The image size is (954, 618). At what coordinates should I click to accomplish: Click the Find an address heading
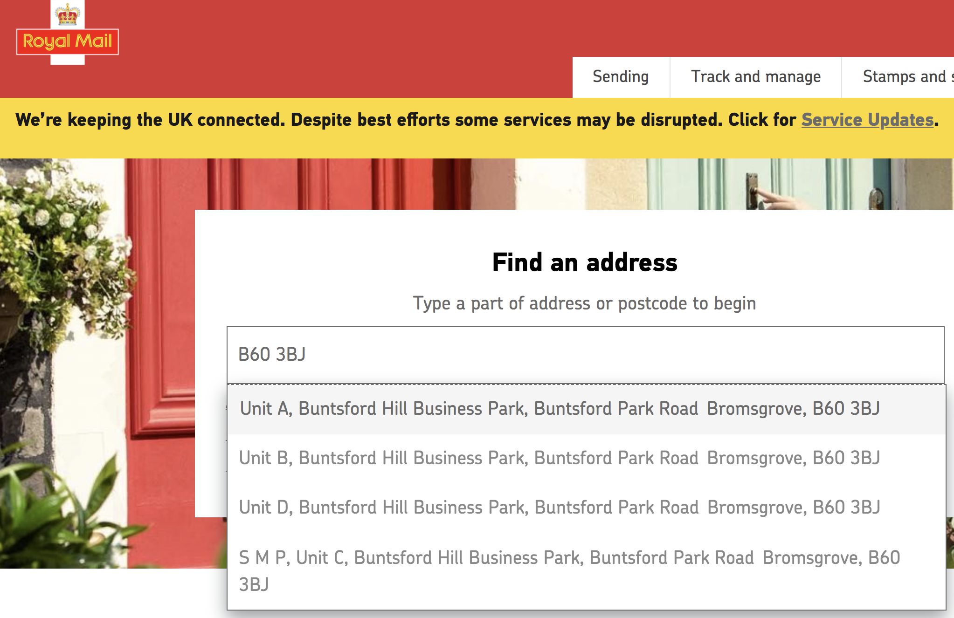coord(585,262)
